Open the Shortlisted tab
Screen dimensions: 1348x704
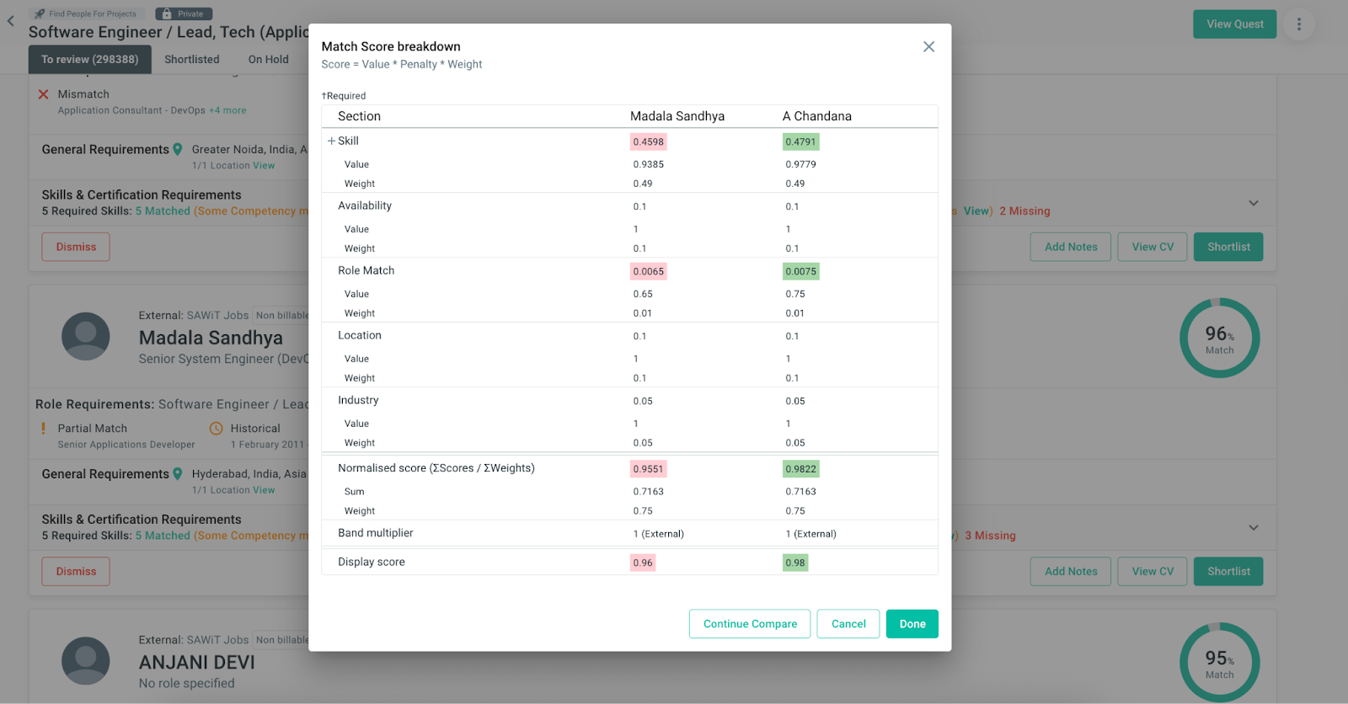[191, 60]
